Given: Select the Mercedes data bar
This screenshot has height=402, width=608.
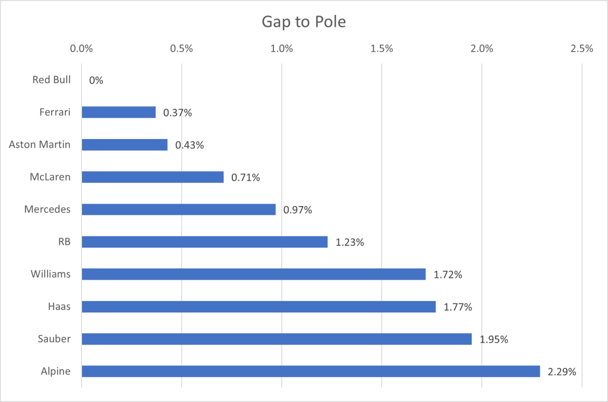Looking at the screenshot, I should point(178,210).
